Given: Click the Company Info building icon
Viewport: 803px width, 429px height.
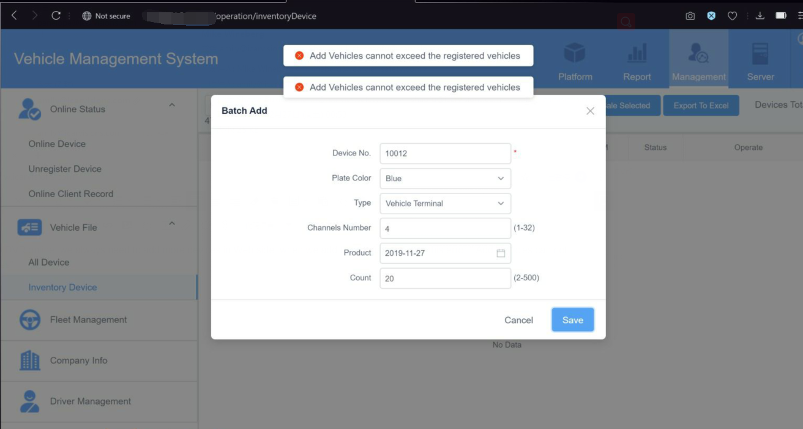Looking at the screenshot, I should coord(29,360).
